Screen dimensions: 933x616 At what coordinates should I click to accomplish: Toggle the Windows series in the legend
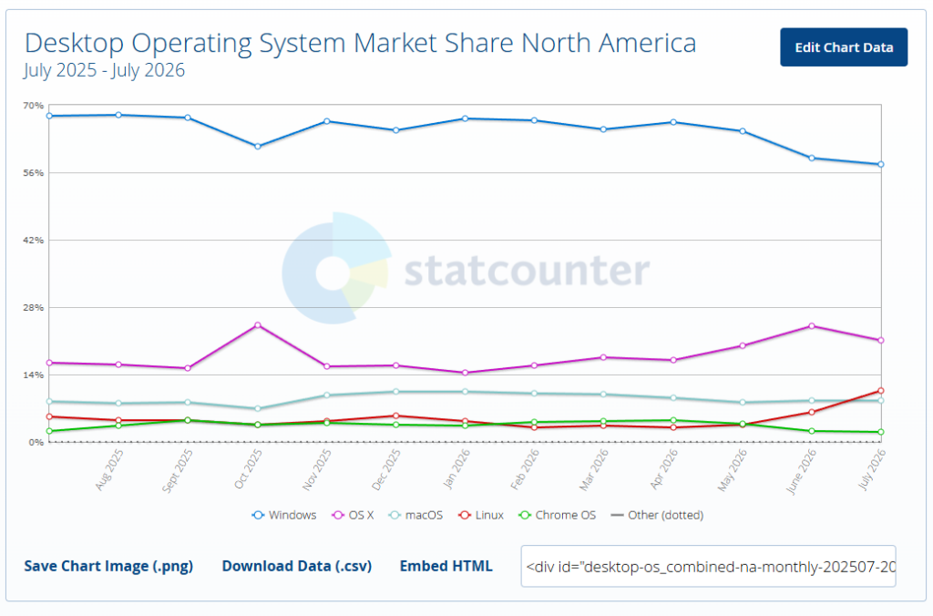(x=284, y=516)
